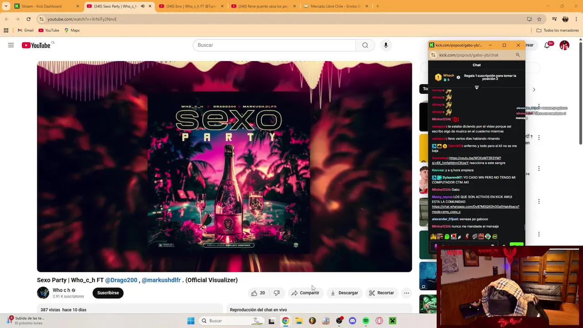
Task: Click the zoom magnifier in the Kick popout address bar
Action: pos(518,55)
